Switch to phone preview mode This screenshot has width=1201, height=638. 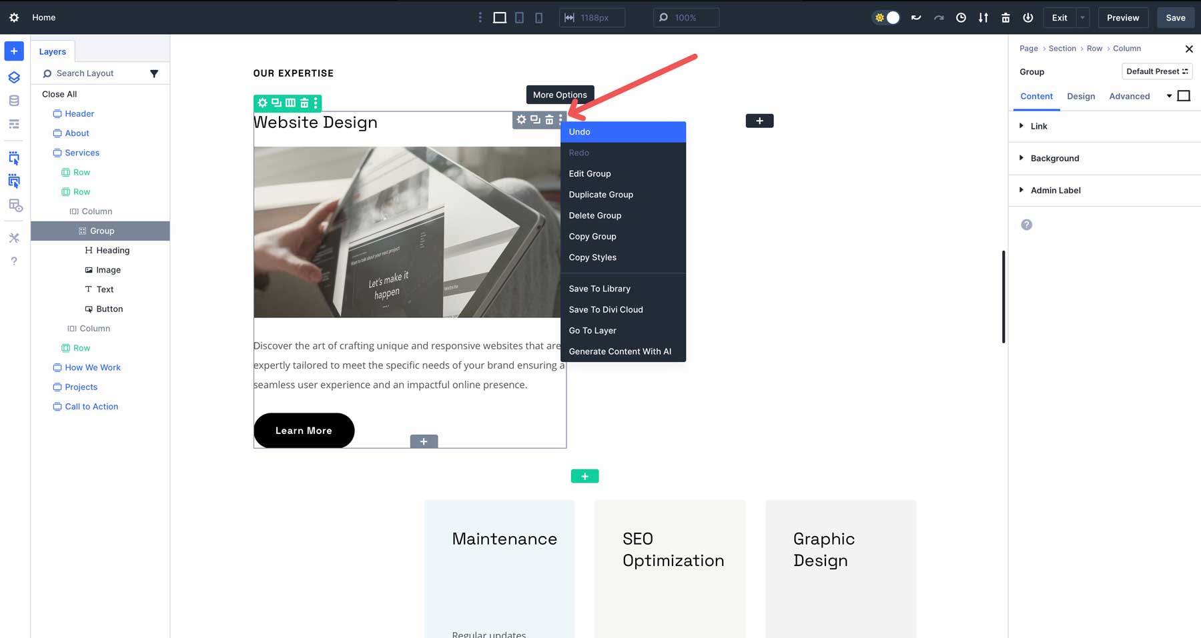[x=538, y=17]
